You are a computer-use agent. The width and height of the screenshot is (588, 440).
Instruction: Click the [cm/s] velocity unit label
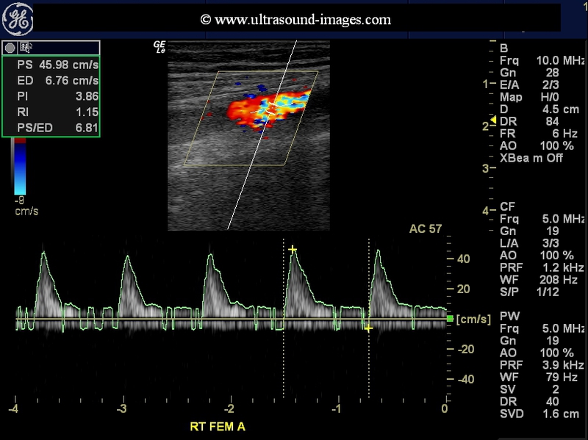click(473, 319)
